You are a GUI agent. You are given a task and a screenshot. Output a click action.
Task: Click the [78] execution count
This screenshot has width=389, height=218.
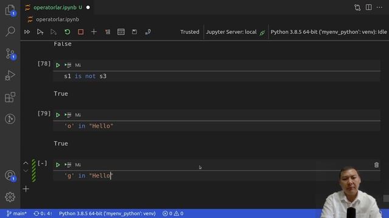coord(44,64)
